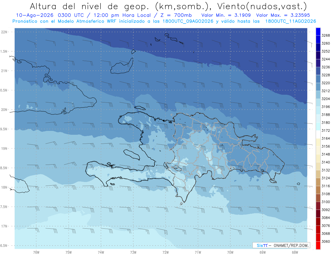
Task: Click the 20N latitude axis label
Action: pyautogui.click(x=4, y=110)
